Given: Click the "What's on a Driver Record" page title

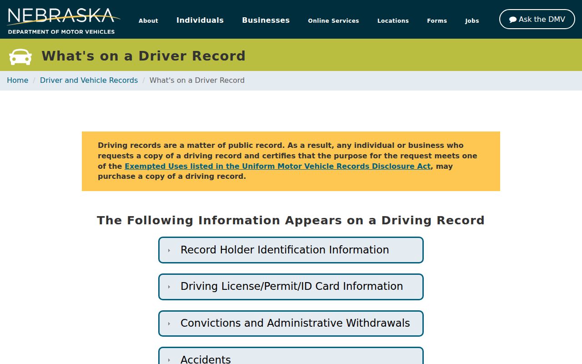Looking at the screenshot, I should [x=143, y=56].
